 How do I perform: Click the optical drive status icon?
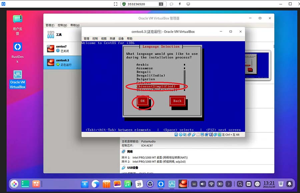point(181,134)
